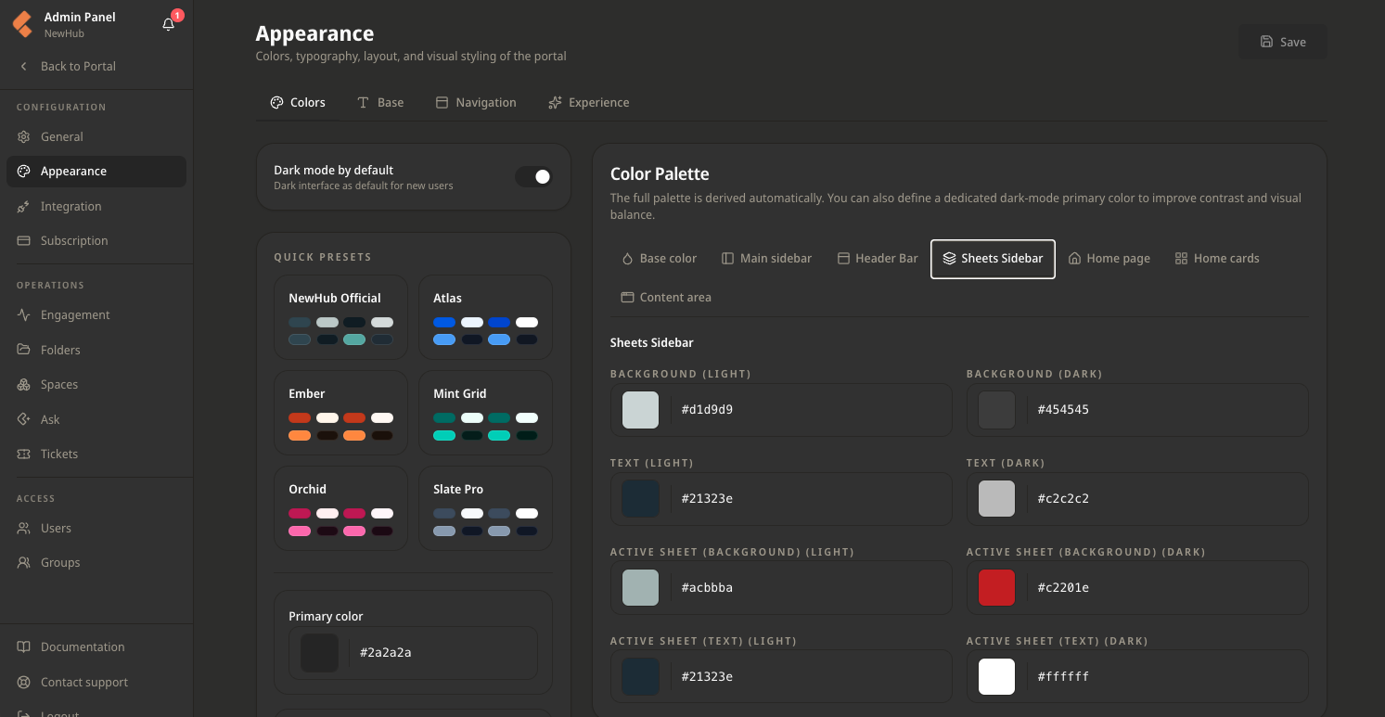
Task: Click the Groups icon in sidebar
Action: [24, 563]
